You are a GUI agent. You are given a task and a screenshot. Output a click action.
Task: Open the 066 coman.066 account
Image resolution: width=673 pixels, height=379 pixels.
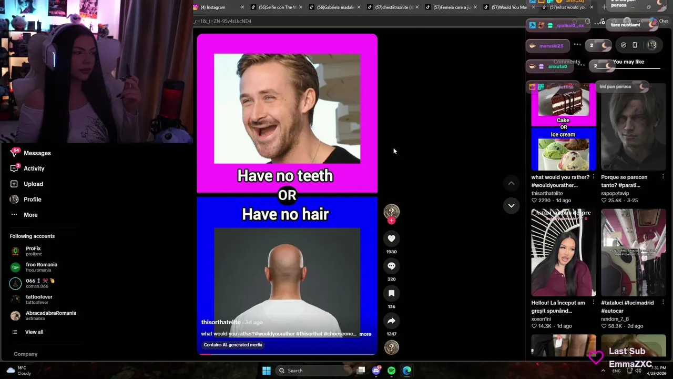(33, 283)
